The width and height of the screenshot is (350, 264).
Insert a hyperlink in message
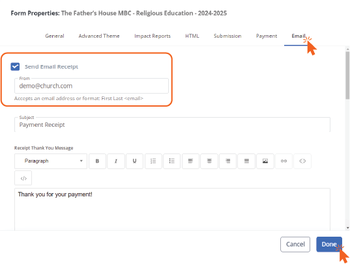[284, 161]
